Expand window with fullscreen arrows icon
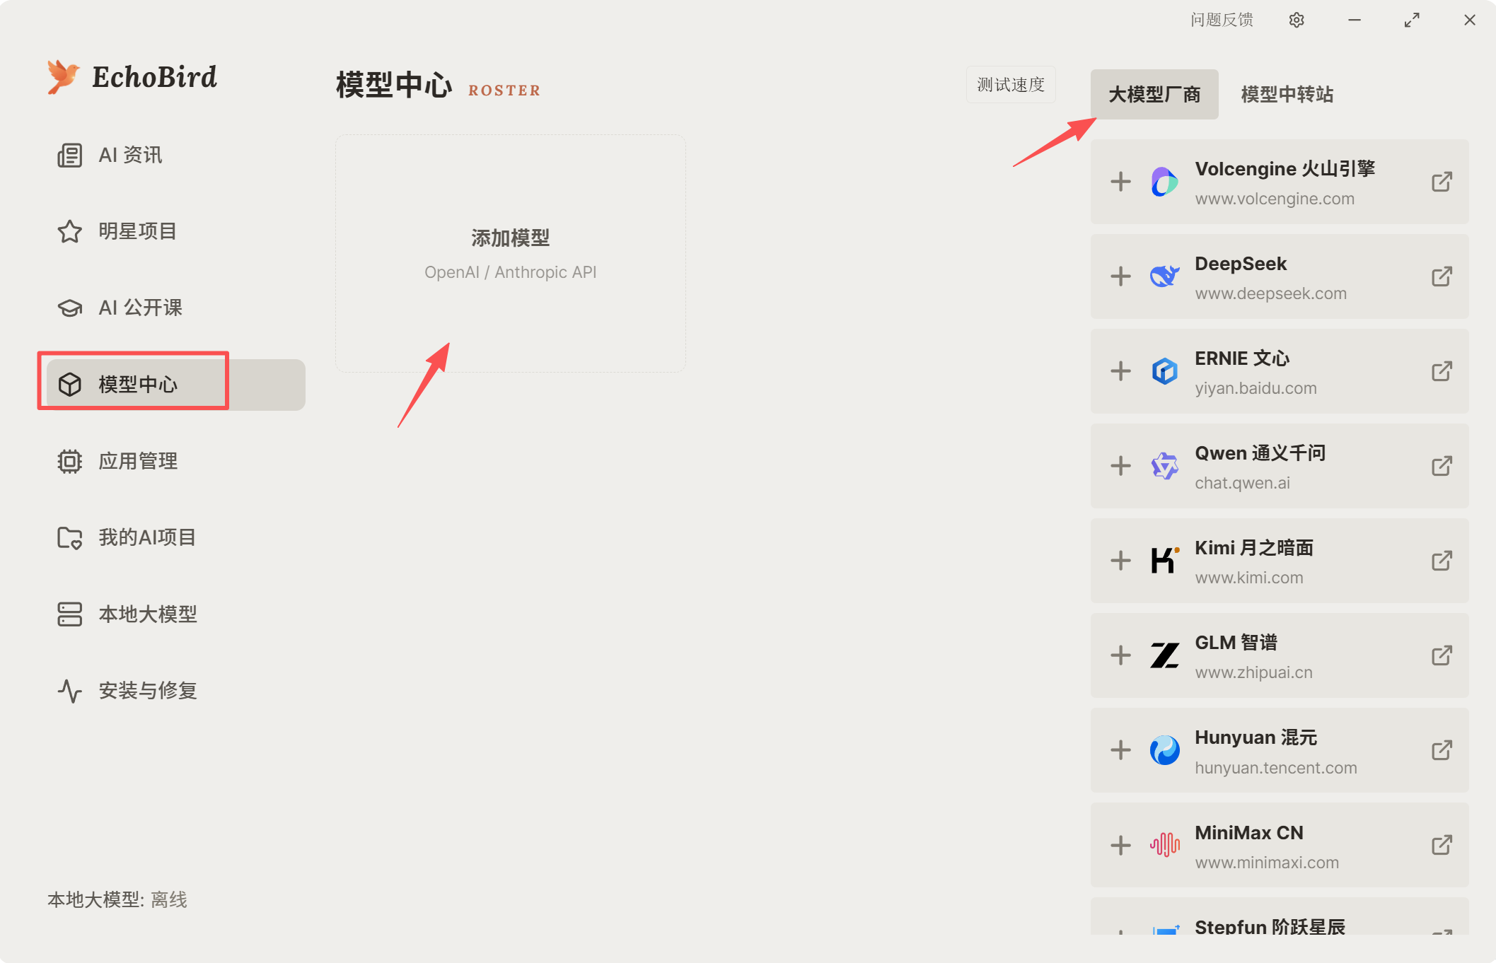The width and height of the screenshot is (1496, 963). (x=1412, y=20)
